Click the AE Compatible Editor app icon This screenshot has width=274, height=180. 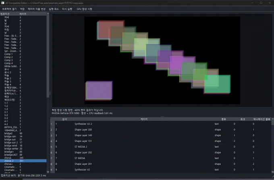(x=3, y=3)
